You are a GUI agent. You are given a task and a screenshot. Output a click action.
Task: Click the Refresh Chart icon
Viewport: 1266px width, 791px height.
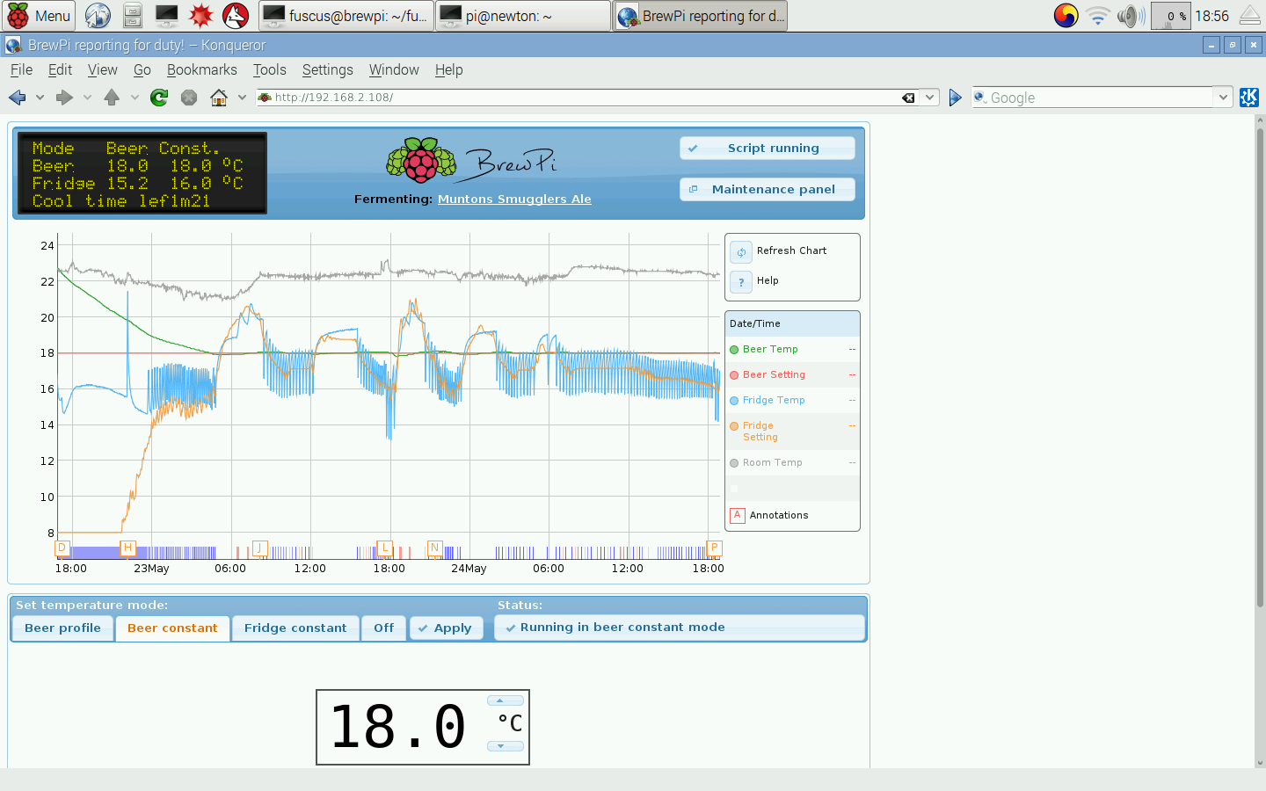741,251
